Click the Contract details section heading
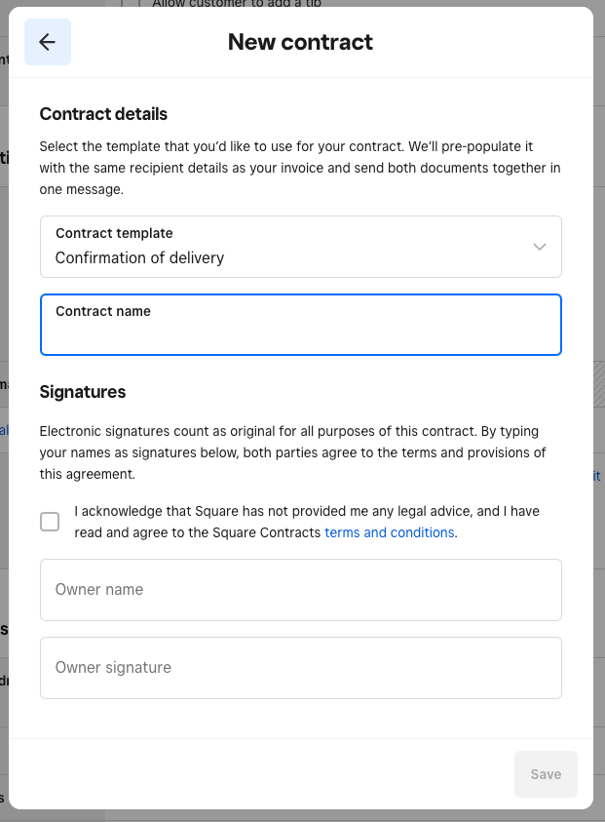This screenshot has width=605, height=822. 103,114
